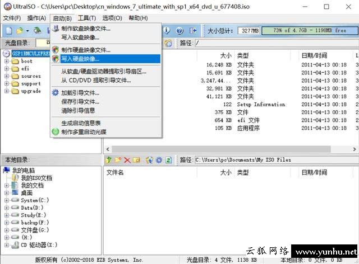
Task: Open the dropdown arrow beside Open icon
Action: tap(27, 31)
